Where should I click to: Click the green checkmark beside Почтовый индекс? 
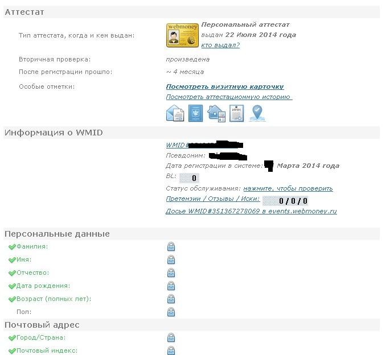12,351
